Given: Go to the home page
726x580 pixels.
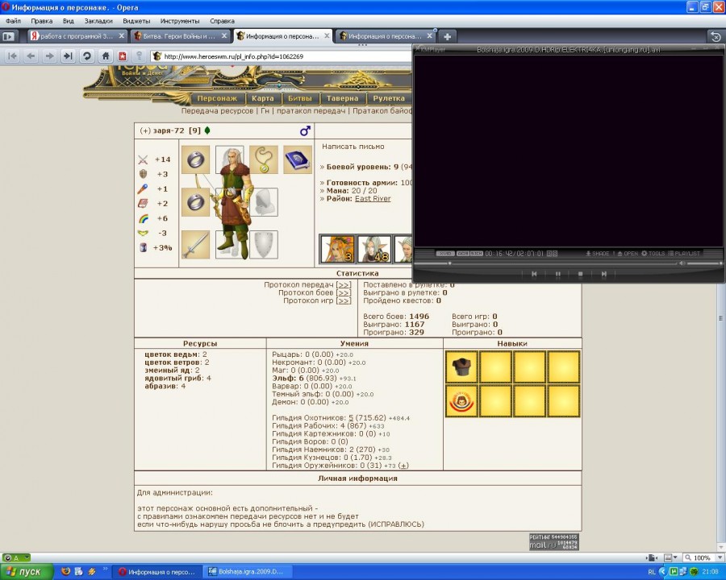Looking at the screenshot, I should (105, 56).
